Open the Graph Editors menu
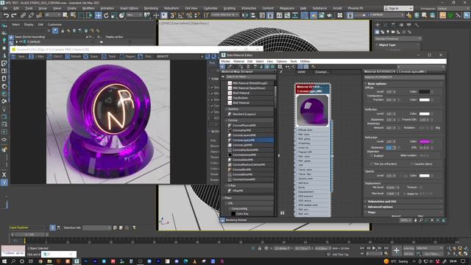 (129, 8)
